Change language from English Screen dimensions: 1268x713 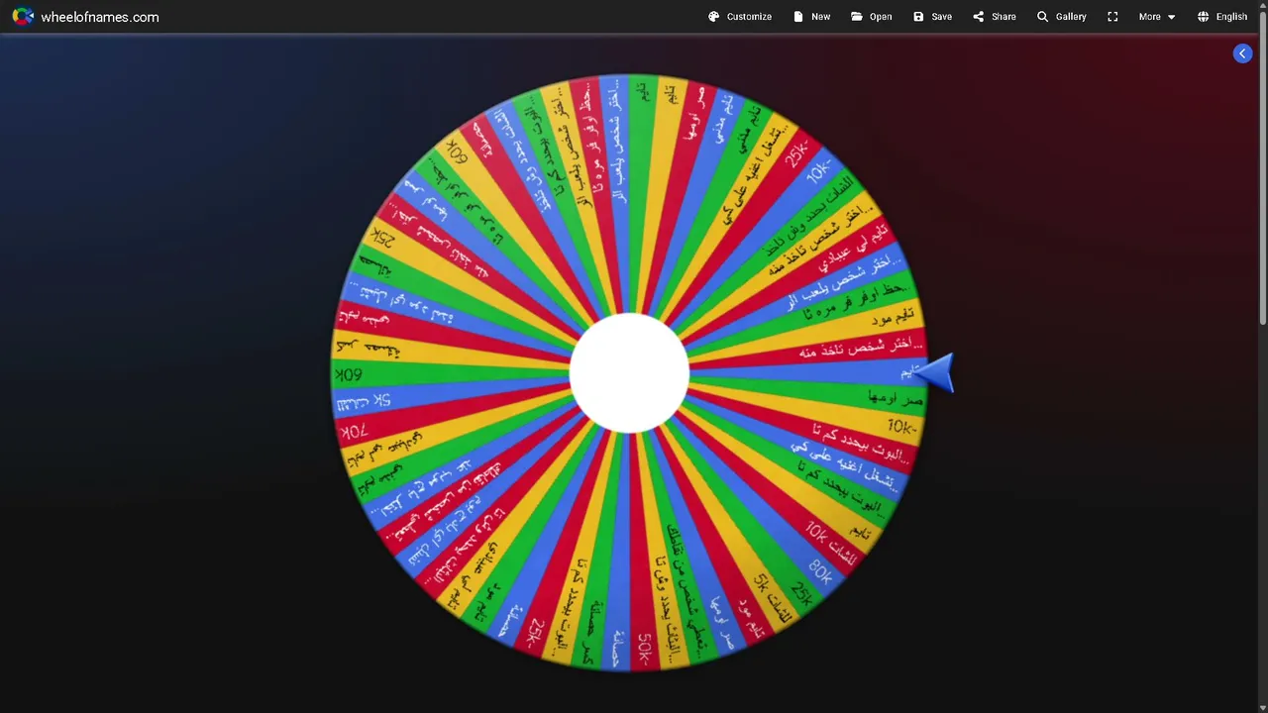[x=1221, y=17]
